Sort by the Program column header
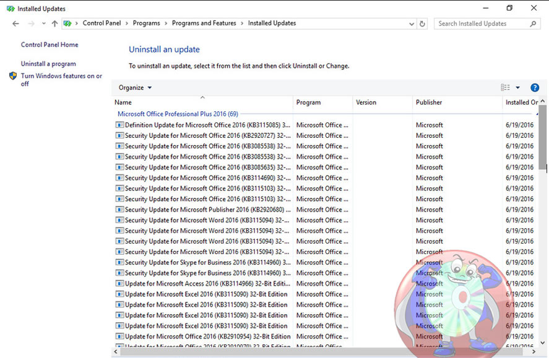The image size is (549, 358). 323,103
